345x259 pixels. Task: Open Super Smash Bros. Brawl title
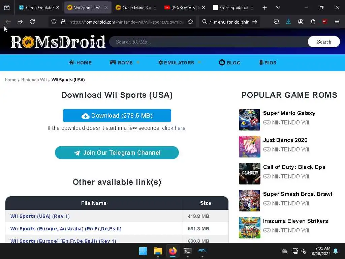pos(298,194)
